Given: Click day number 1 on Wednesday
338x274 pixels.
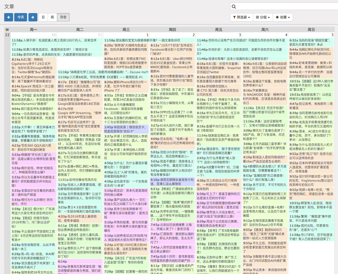Looking at the screenshot, I should (148, 35).
